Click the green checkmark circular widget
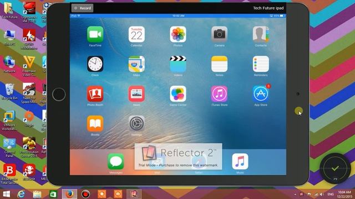The height and width of the screenshot is (199, 355). pos(335,169)
